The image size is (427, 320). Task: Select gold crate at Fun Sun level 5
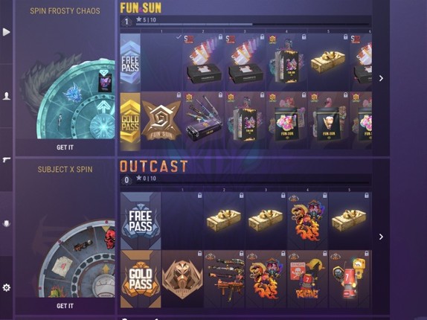click(x=328, y=63)
